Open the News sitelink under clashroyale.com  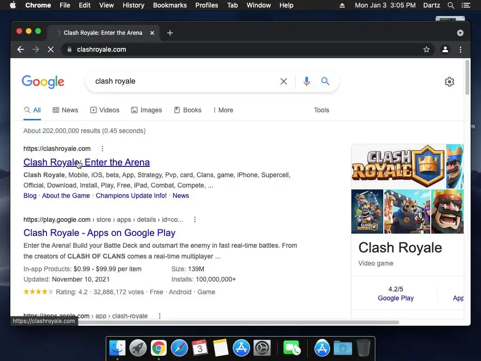click(181, 196)
